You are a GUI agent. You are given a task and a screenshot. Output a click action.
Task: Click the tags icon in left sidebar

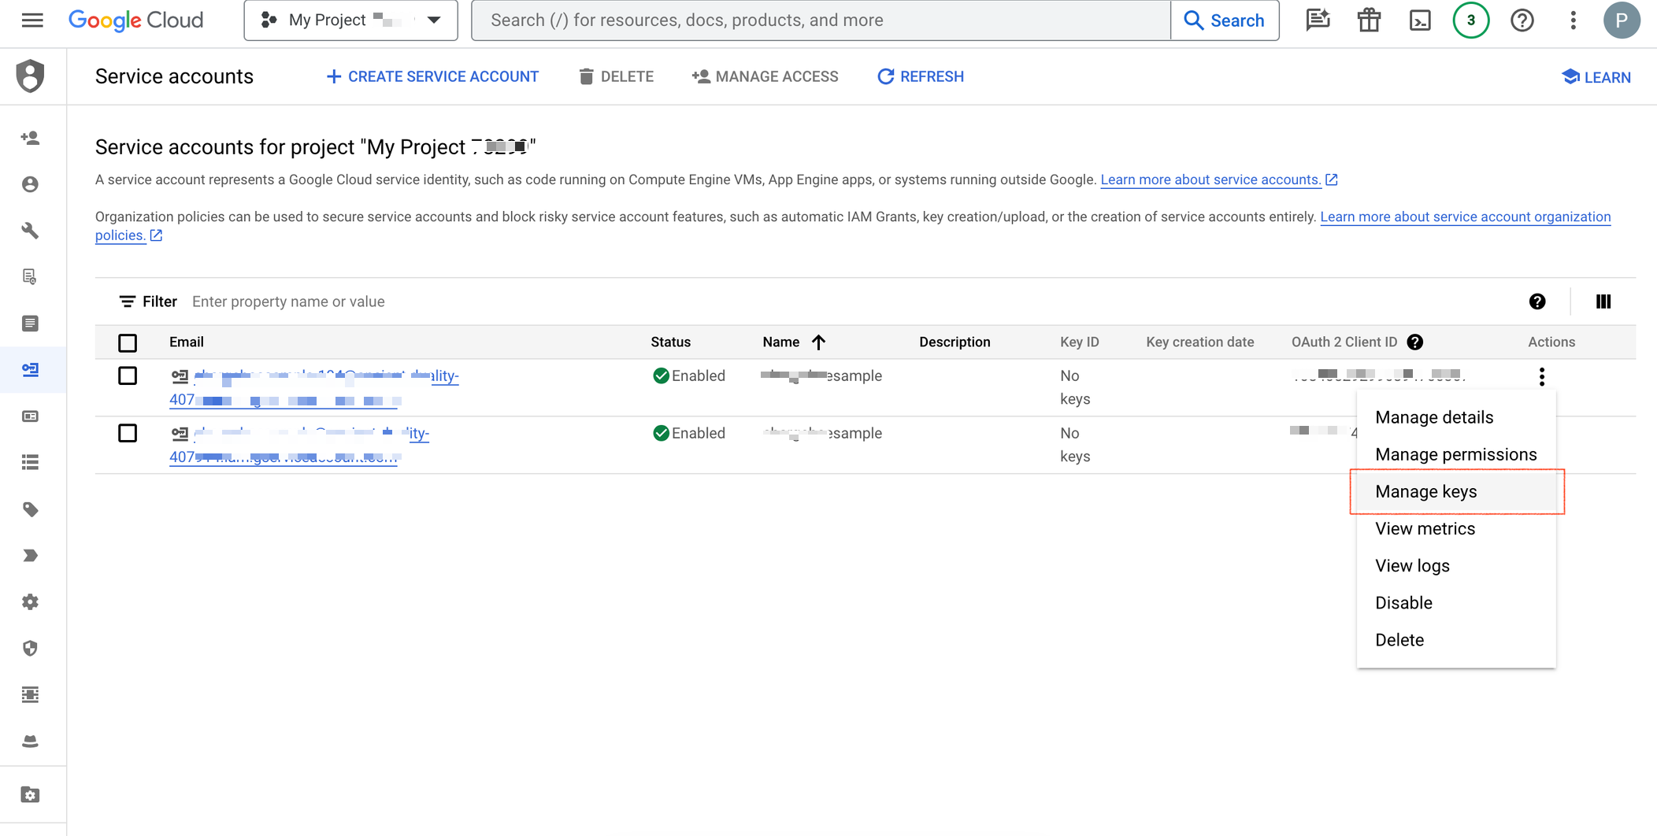point(30,509)
